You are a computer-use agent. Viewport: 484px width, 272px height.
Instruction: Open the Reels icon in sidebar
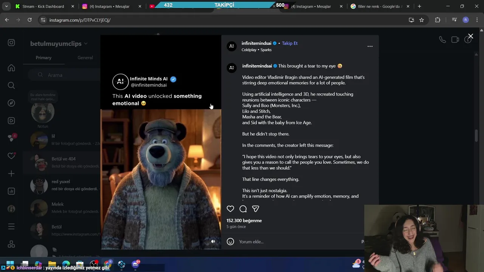pyautogui.click(x=11, y=121)
